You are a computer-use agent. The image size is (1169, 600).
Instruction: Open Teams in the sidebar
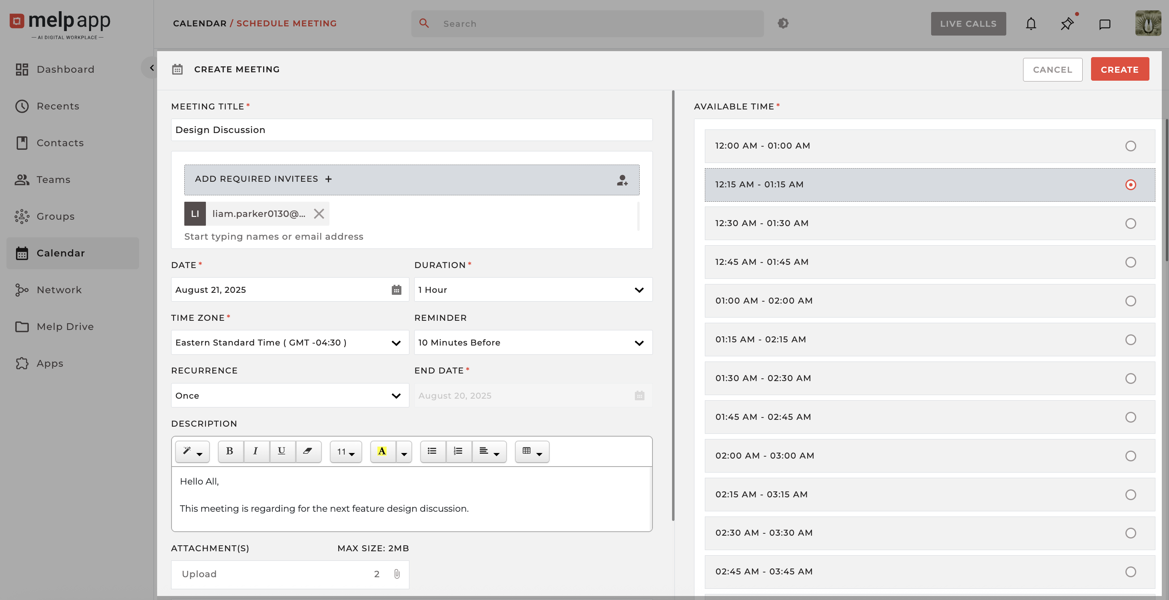53,180
